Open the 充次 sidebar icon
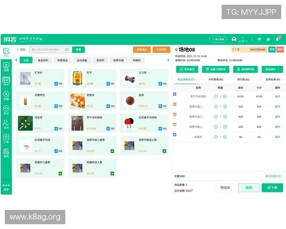Image resolution: width=286 pixels, height=229 pixels. pyautogui.click(x=6, y=110)
